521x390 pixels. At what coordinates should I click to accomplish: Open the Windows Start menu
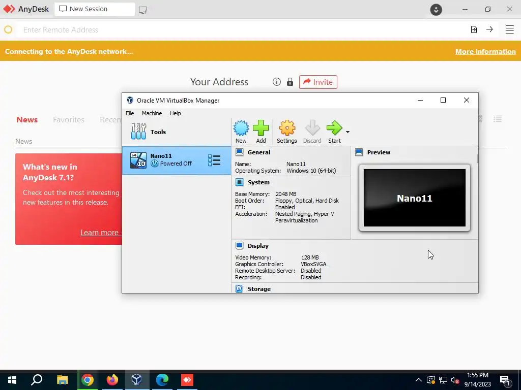pyautogui.click(x=12, y=380)
